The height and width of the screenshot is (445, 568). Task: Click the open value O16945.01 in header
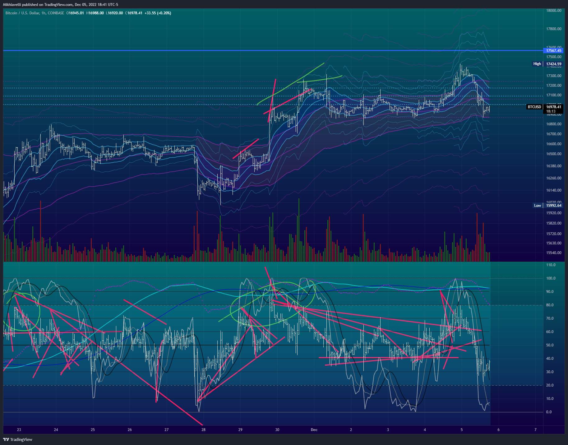(x=75, y=13)
